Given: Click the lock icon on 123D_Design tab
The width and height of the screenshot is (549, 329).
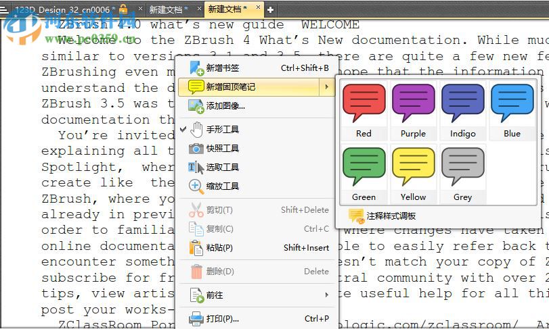Looking at the screenshot, I should pyautogui.click(x=123, y=9).
